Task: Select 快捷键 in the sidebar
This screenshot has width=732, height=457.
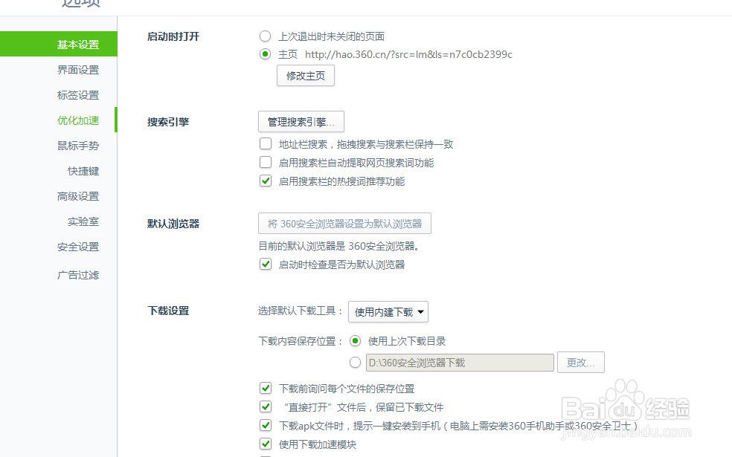Action: 83,171
